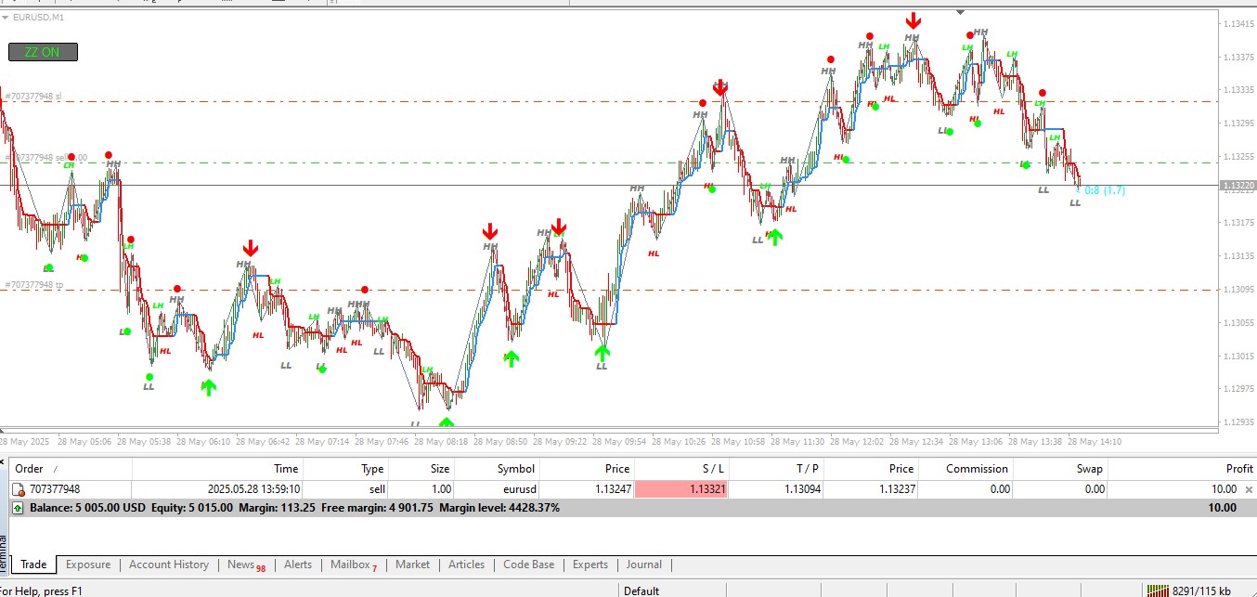Toggle the ZZ ON zigzag button
1257x597 pixels.
[x=43, y=52]
